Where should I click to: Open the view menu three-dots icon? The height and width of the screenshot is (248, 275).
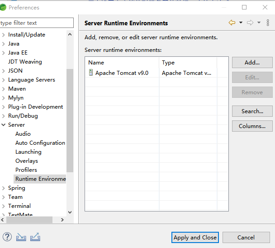(x=268, y=23)
